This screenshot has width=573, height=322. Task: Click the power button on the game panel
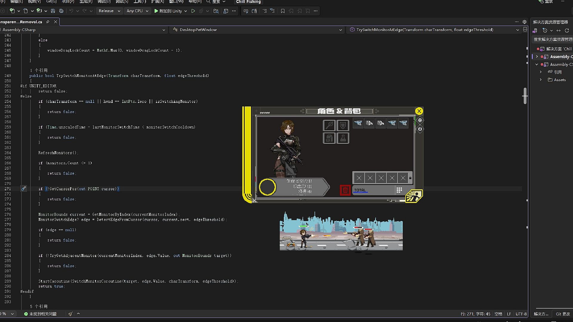(420, 129)
